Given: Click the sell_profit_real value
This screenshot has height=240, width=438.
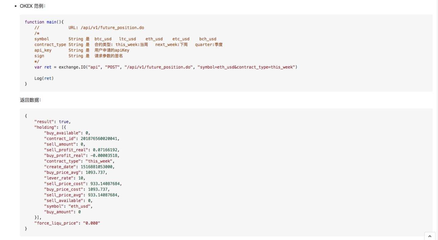Looking at the screenshot, I should point(106,150).
